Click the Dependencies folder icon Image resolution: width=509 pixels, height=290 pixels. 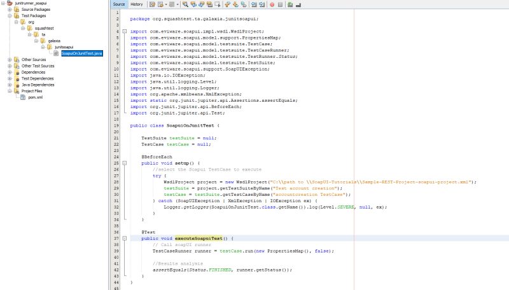(x=17, y=72)
